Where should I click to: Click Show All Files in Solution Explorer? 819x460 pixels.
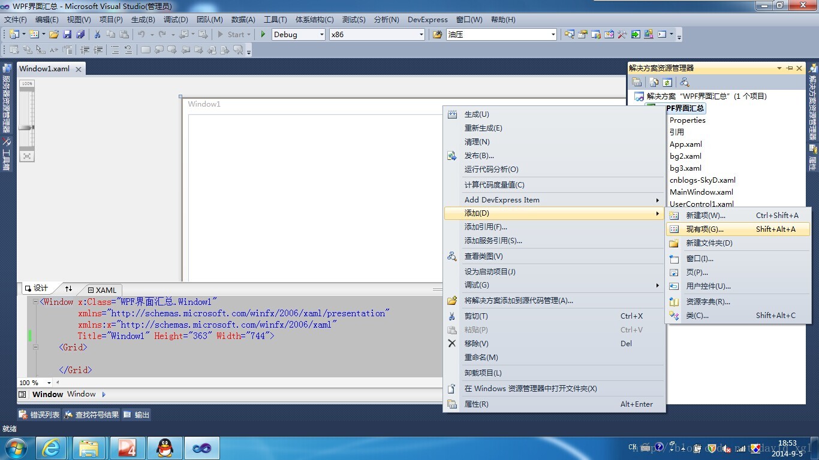(654, 82)
